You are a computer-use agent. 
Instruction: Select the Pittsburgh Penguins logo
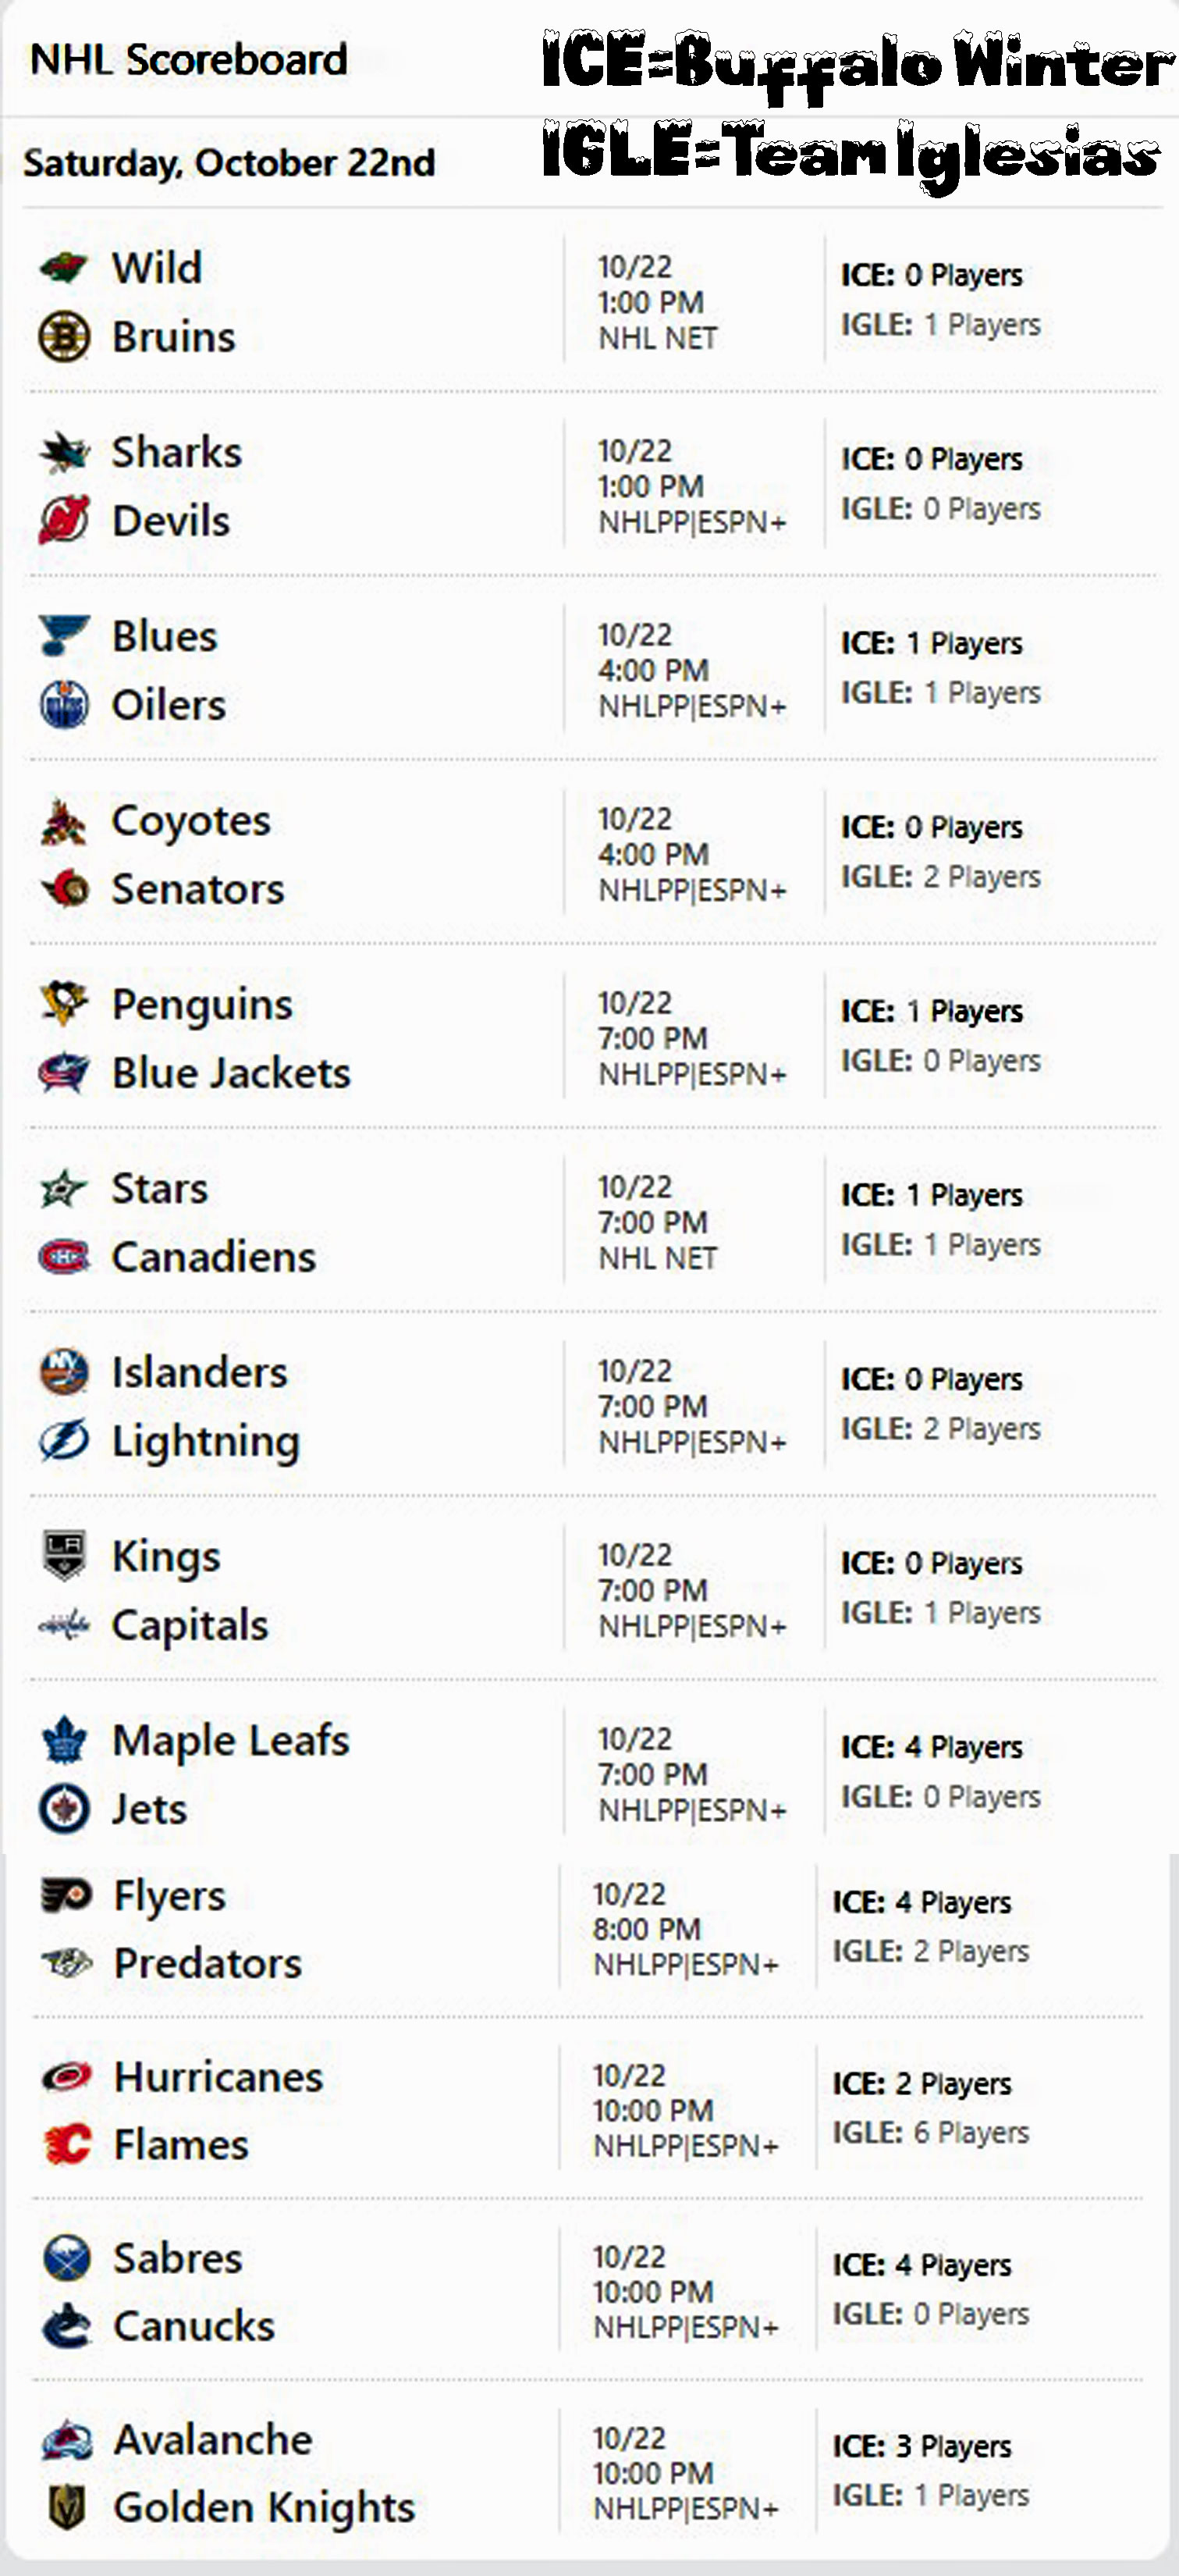(63, 1004)
